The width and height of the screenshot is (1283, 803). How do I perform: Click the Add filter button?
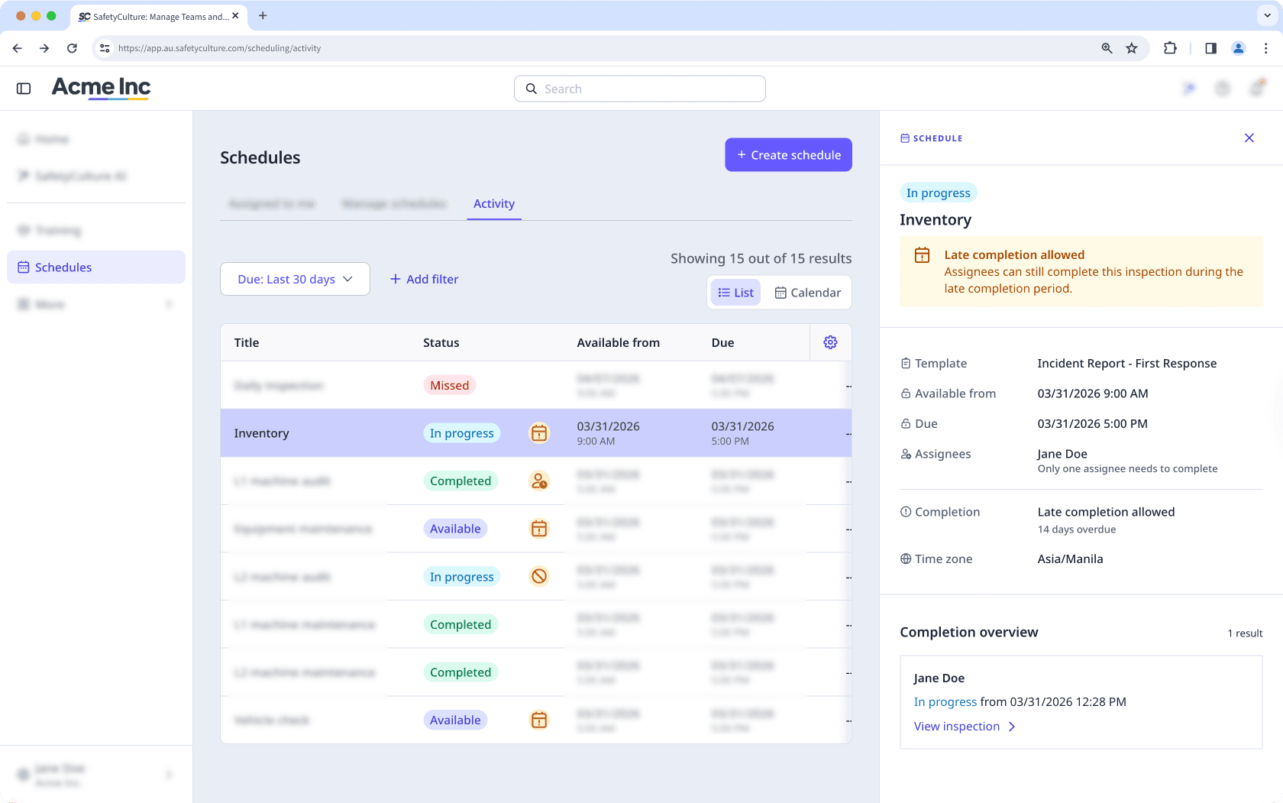point(425,280)
